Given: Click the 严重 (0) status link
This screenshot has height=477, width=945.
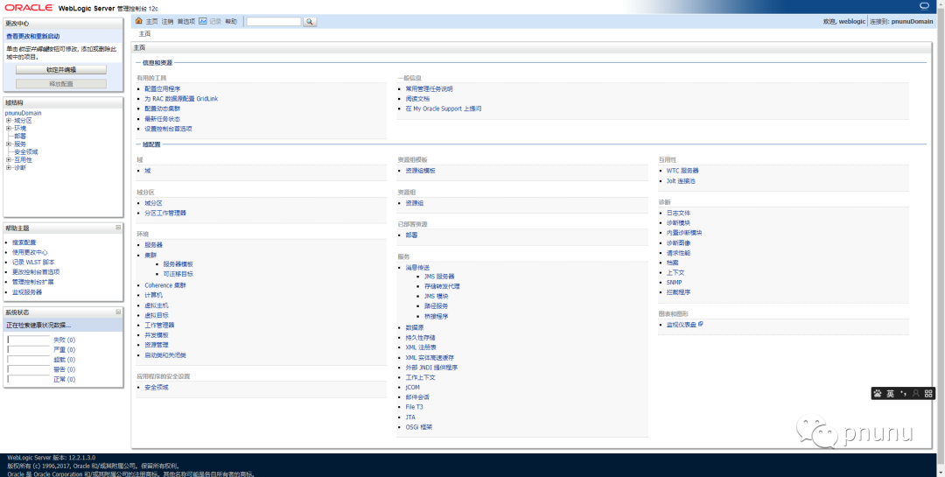Looking at the screenshot, I should coord(64,350).
